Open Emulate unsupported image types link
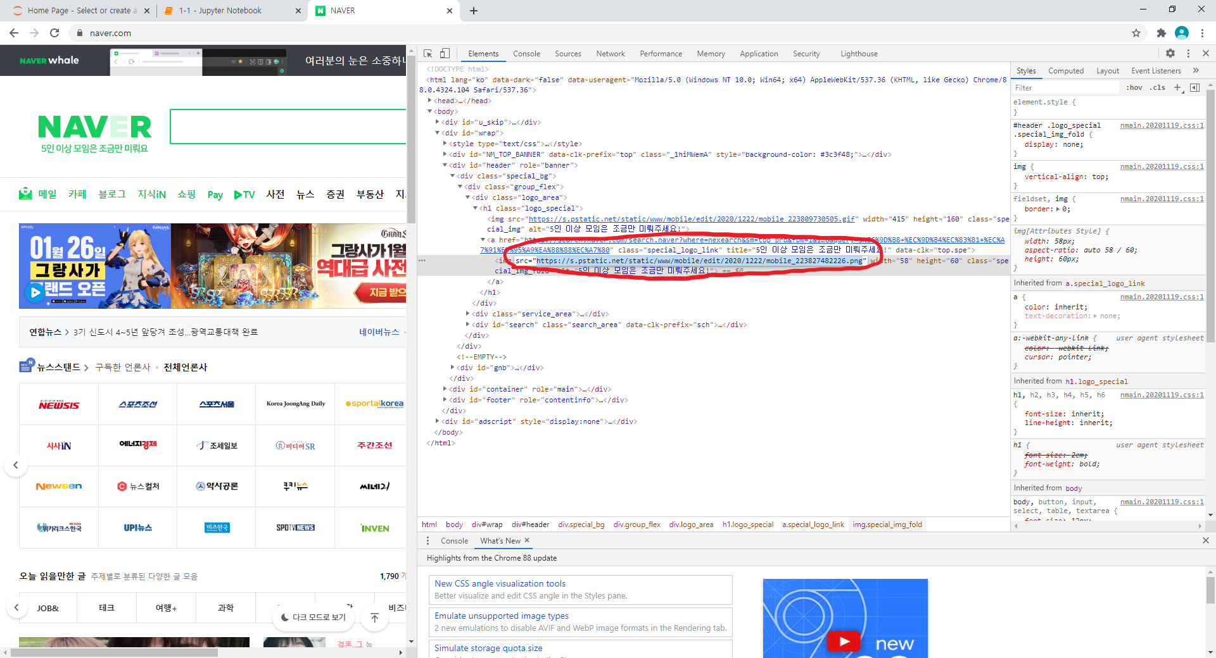Image resolution: width=1216 pixels, height=658 pixels. point(502,616)
